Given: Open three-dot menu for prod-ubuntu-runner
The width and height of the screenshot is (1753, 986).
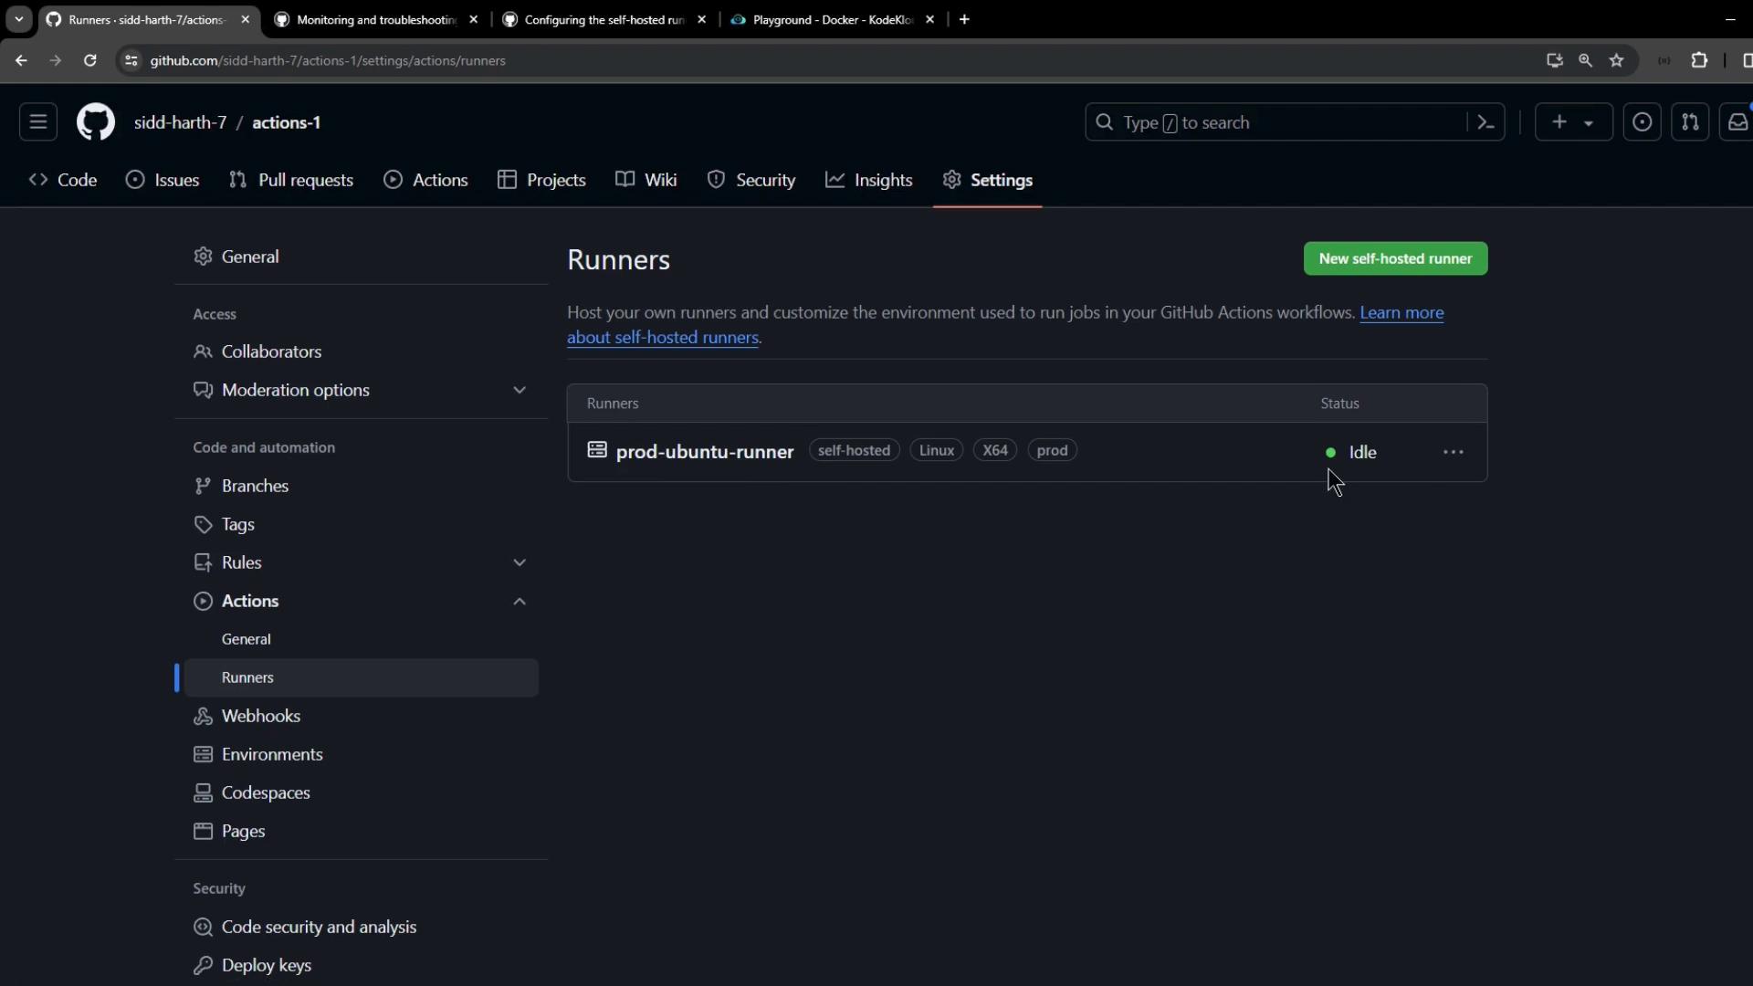Looking at the screenshot, I should tap(1454, 452).
